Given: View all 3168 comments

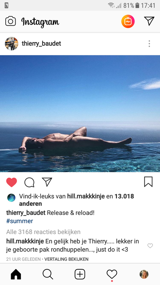Looking at the screenshot, I should click(43, 232).
